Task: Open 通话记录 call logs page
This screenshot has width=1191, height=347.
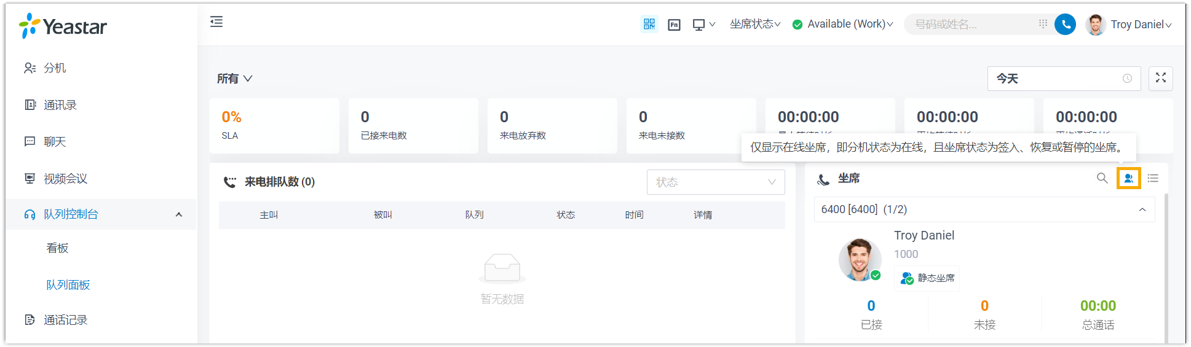Action: tap(65, 320)
